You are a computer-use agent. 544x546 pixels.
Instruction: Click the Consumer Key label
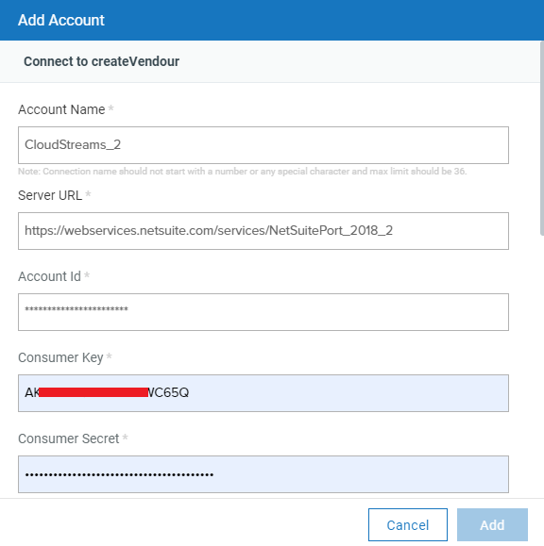click(x=60, y=358)
